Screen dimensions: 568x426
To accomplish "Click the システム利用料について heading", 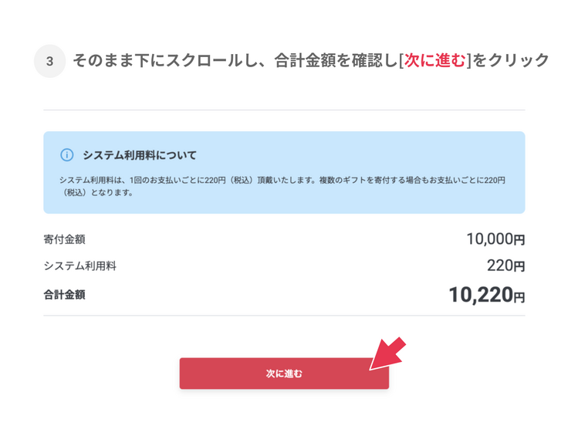I will click(140, 155).
